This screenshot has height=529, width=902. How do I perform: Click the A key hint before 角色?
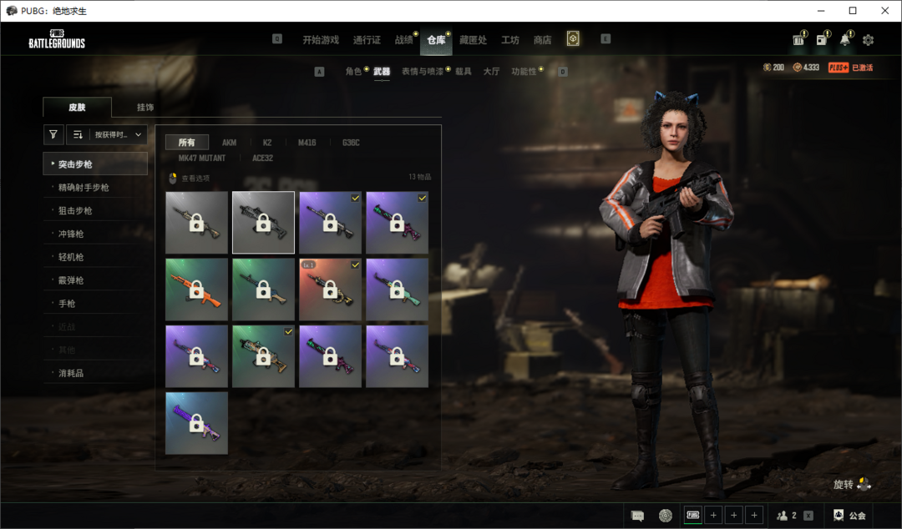[x=319, y=72]
